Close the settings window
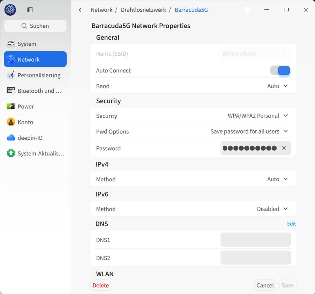The height and width of the screenshot is (294, 315). coord(306,10)
